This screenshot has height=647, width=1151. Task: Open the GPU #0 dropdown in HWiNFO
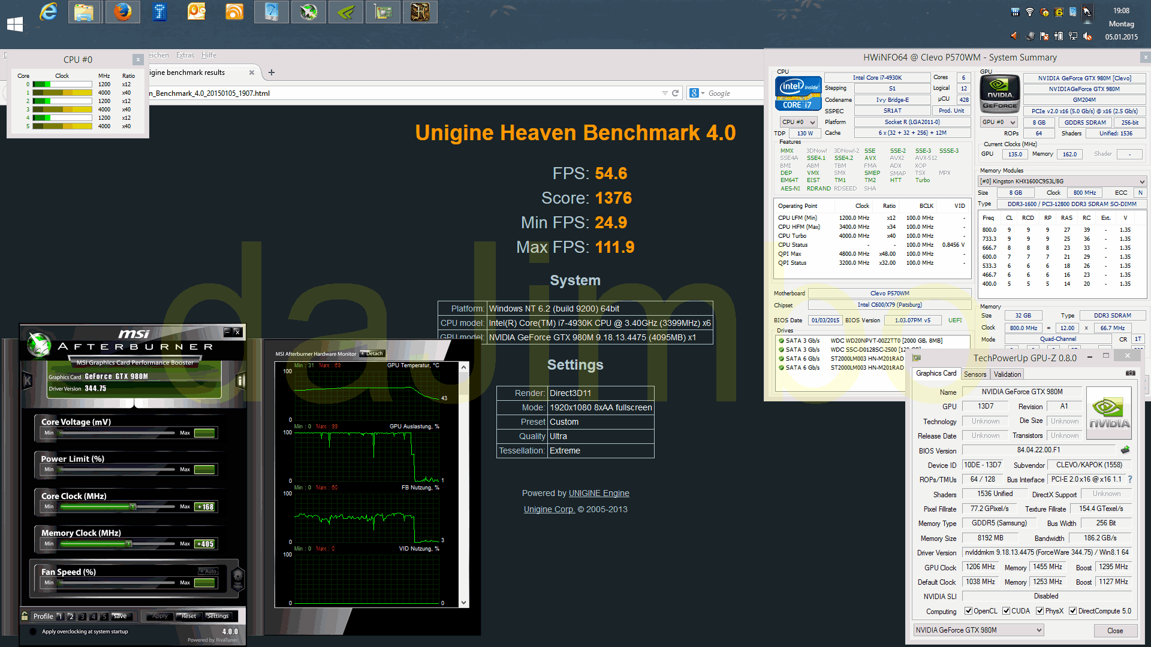coord(998,122)
